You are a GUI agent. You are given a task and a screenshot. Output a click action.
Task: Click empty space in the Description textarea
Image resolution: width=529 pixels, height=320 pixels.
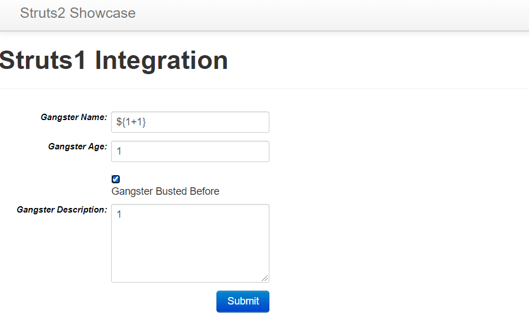pyautogui.click(x=190, y=249)
